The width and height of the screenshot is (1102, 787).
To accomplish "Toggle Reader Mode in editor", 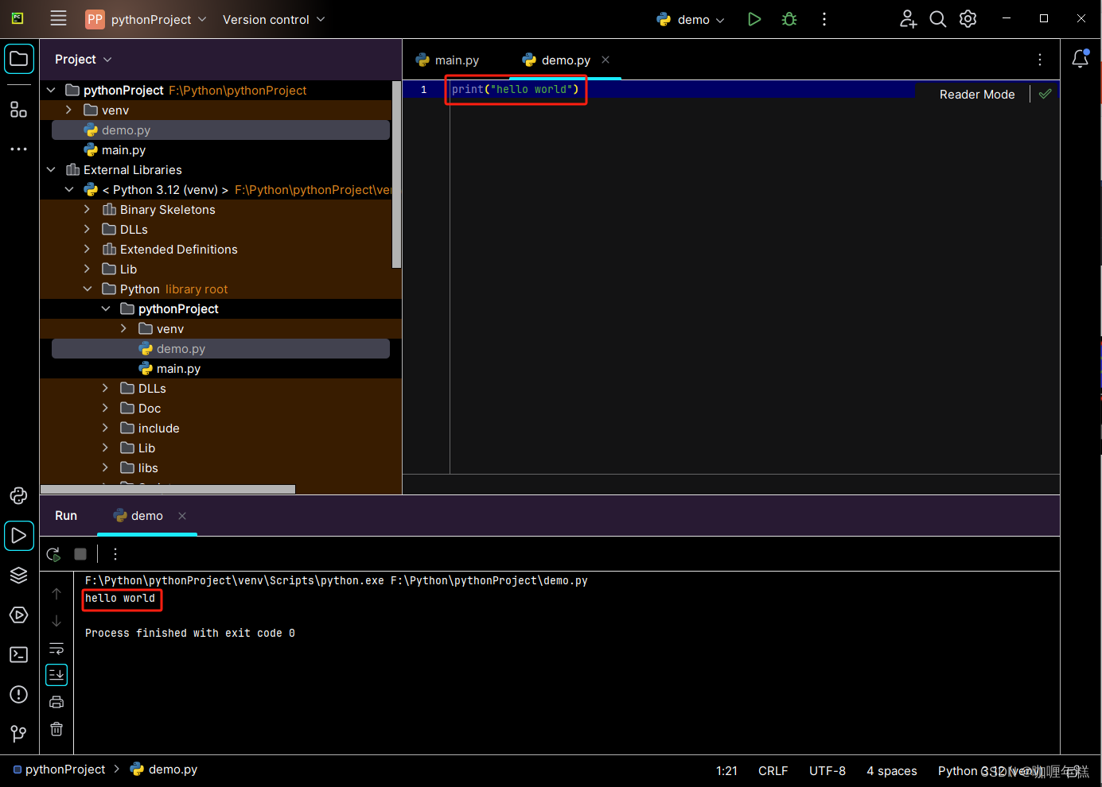I will tap(977, 94).
